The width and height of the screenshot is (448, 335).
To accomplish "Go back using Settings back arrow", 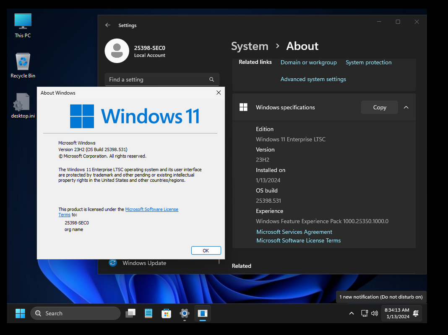I will (108, 25).
